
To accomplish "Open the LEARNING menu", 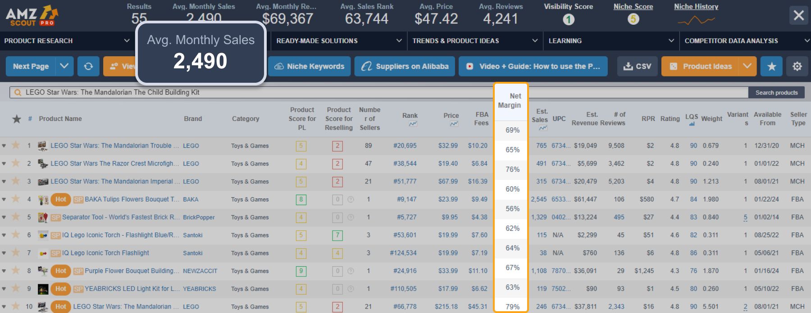I will coord(611,41).
